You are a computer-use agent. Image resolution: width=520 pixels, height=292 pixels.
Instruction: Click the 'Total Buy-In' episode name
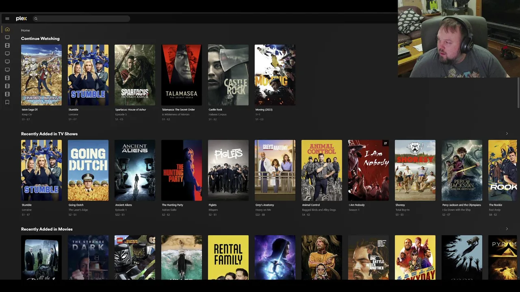pyautogui.click(x=403, y=210)
